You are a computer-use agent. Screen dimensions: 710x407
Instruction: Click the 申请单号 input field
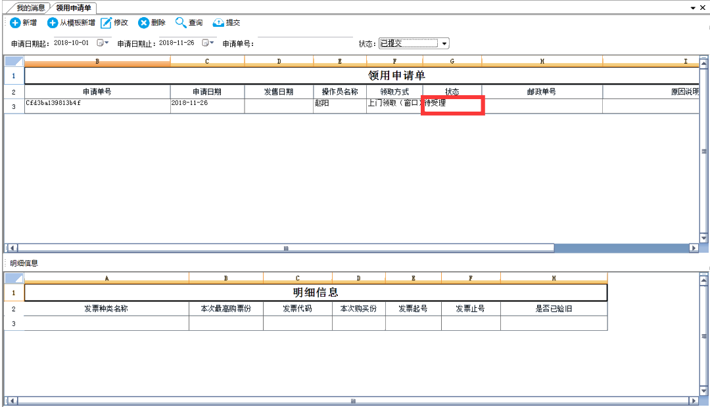click(x=305, y=43)
